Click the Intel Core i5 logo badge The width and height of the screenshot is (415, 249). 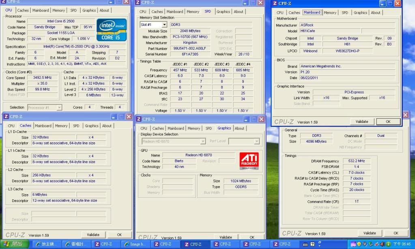111,30
